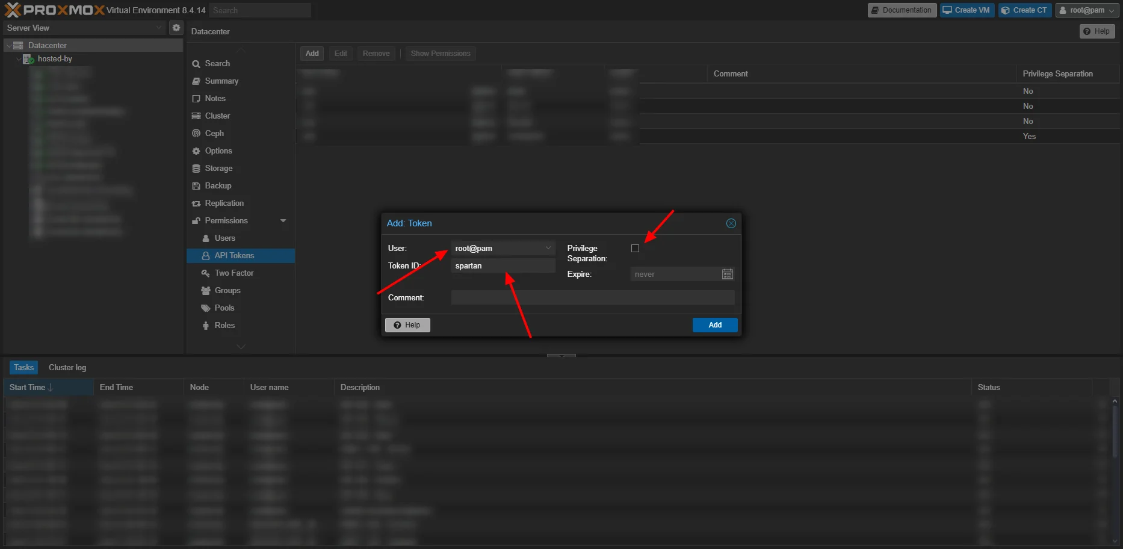The height and width of the screenshot is (549, 1123).
Task: Click the Backup floppy icon in side menu
Action: point(196,186)
